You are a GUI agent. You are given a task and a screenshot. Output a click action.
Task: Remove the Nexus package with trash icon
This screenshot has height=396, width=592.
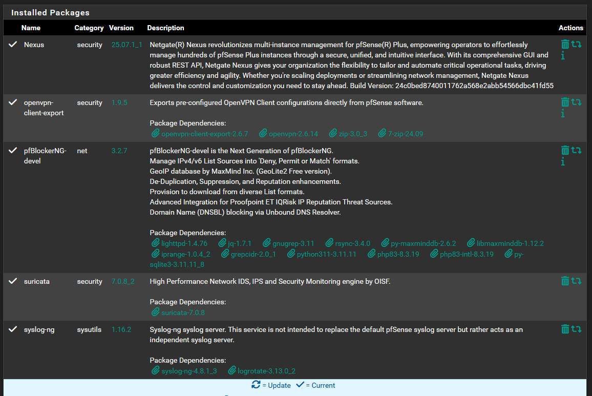(565, 44)
